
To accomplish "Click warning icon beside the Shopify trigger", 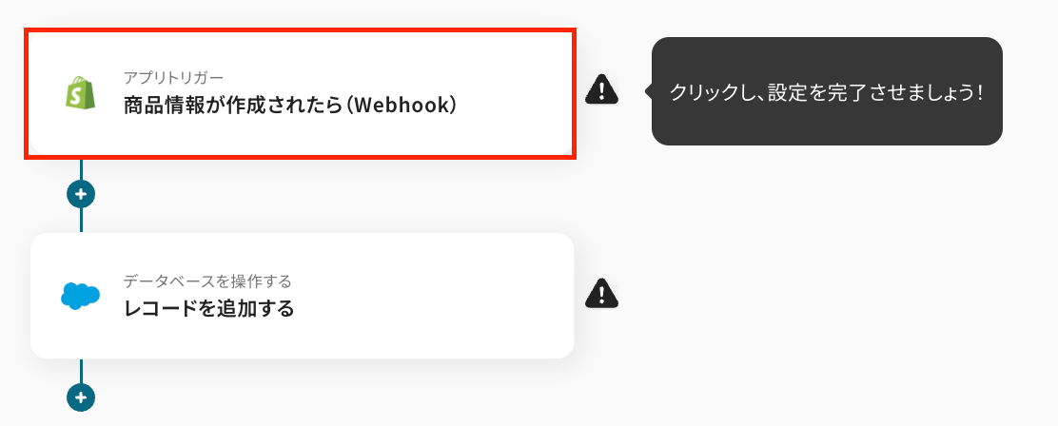I will (x=601, y=89).
